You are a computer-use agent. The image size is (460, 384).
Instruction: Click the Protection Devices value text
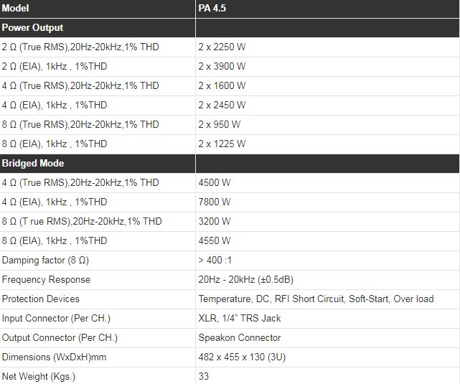316,299
